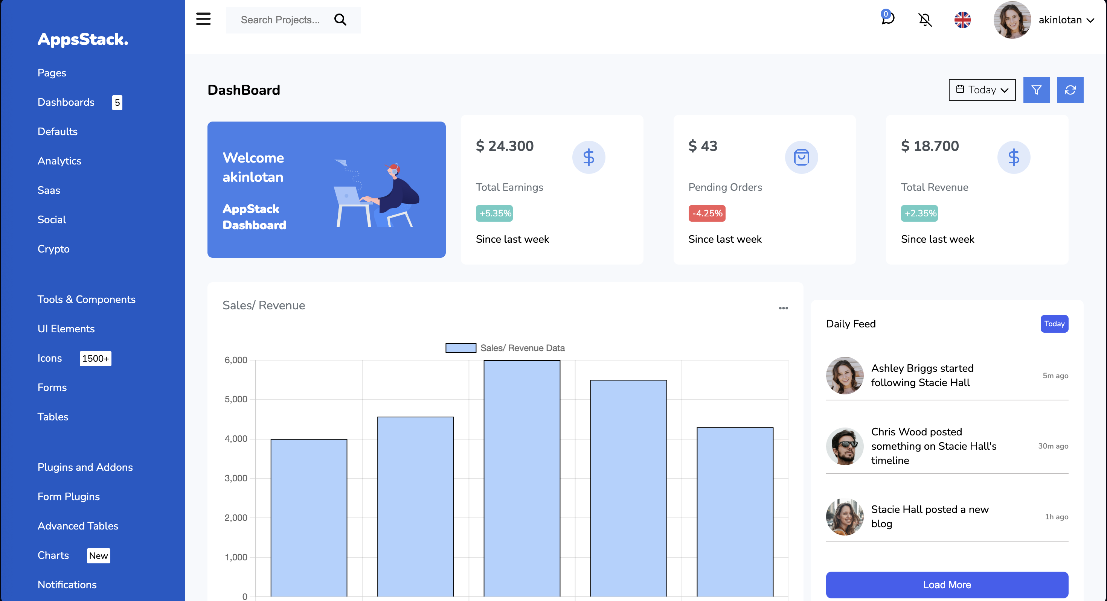Click the Load More button in Daily Feed
This screenshot has width=1107, height=601.
947,584
